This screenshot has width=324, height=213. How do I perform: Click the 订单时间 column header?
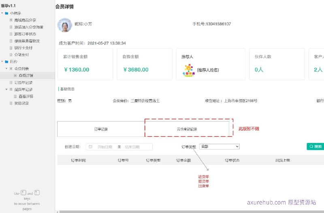78,160
